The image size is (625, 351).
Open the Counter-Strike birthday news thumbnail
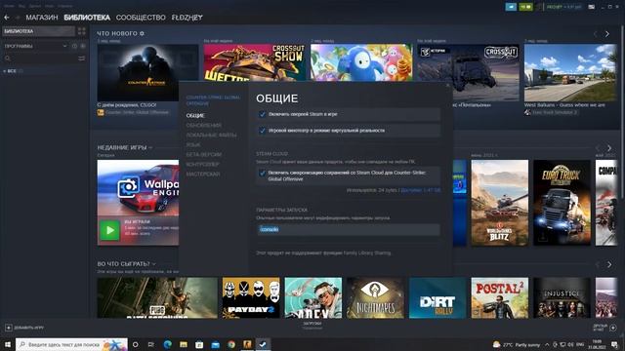[147, 72]
